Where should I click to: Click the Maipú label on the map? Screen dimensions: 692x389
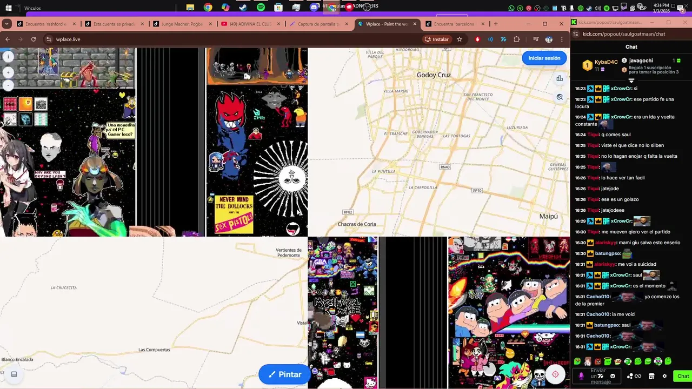point(548,216)
